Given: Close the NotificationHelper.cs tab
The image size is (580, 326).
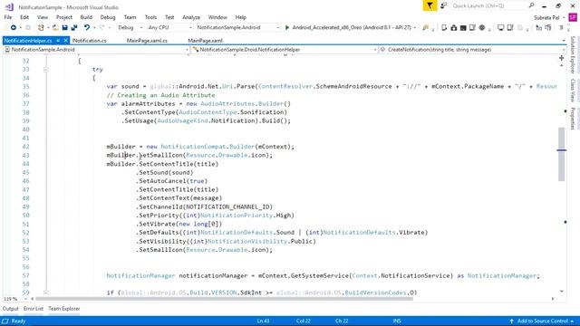Looking at the screenshot, I should [x=65, y=41].
